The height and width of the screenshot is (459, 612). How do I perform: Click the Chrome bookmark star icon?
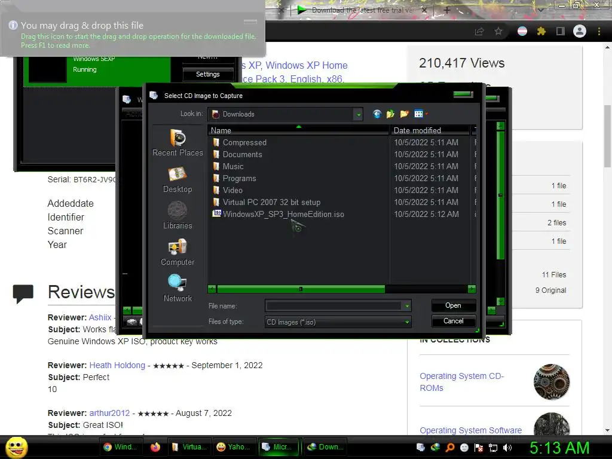click(498, 31)
